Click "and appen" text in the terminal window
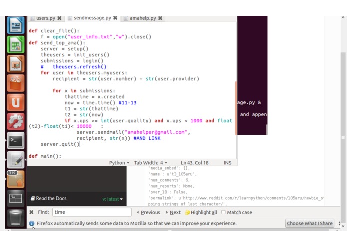Screen dimensions: 347x246 [253, 114]
